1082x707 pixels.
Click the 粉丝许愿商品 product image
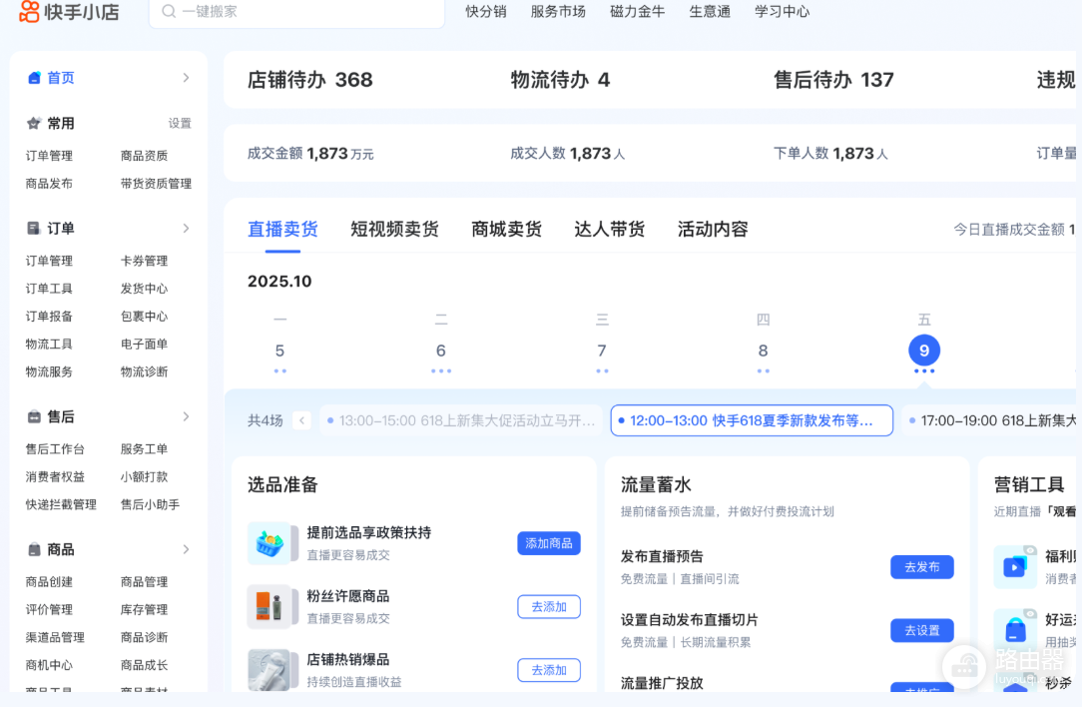(270, 607)
